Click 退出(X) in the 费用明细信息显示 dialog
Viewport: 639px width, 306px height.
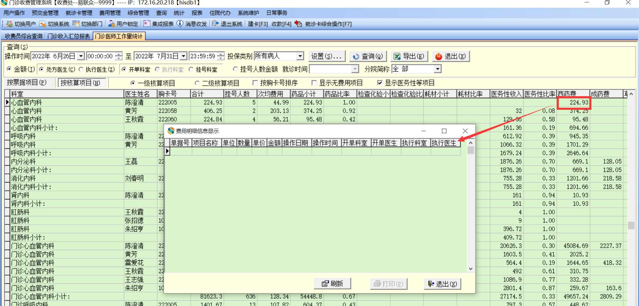coord(443,284)
